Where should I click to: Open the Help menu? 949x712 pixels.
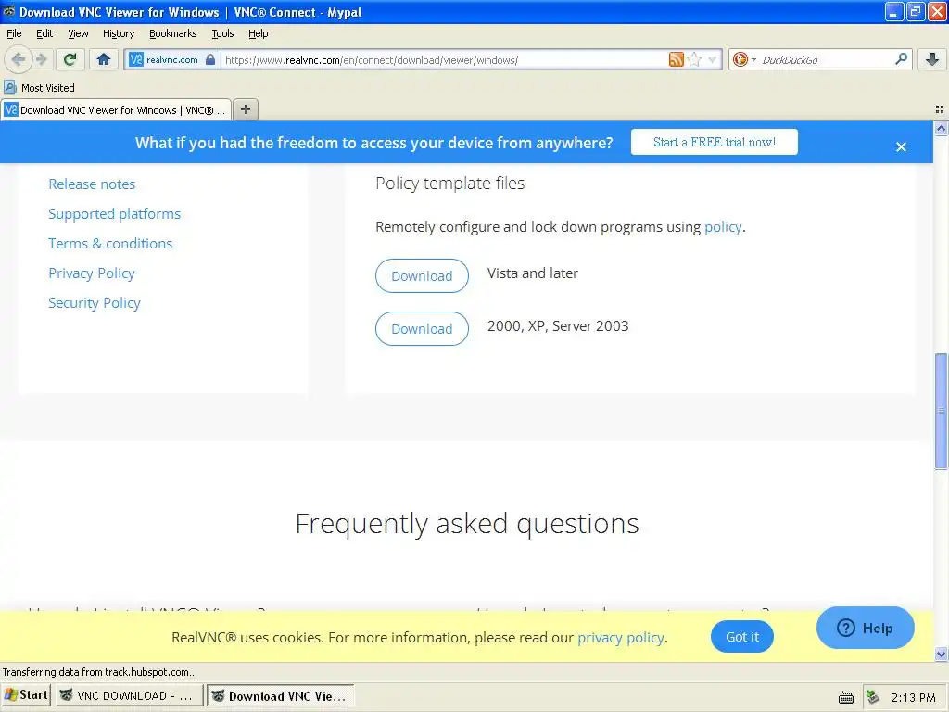259,33
